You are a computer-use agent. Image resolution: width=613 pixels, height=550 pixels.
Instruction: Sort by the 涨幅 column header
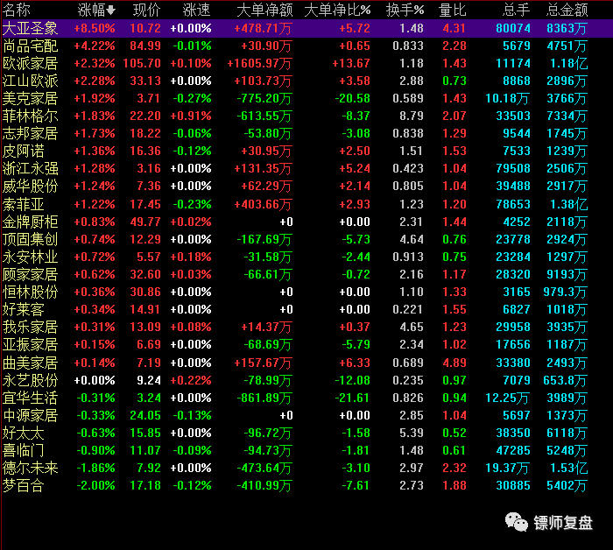click(96, 11)
